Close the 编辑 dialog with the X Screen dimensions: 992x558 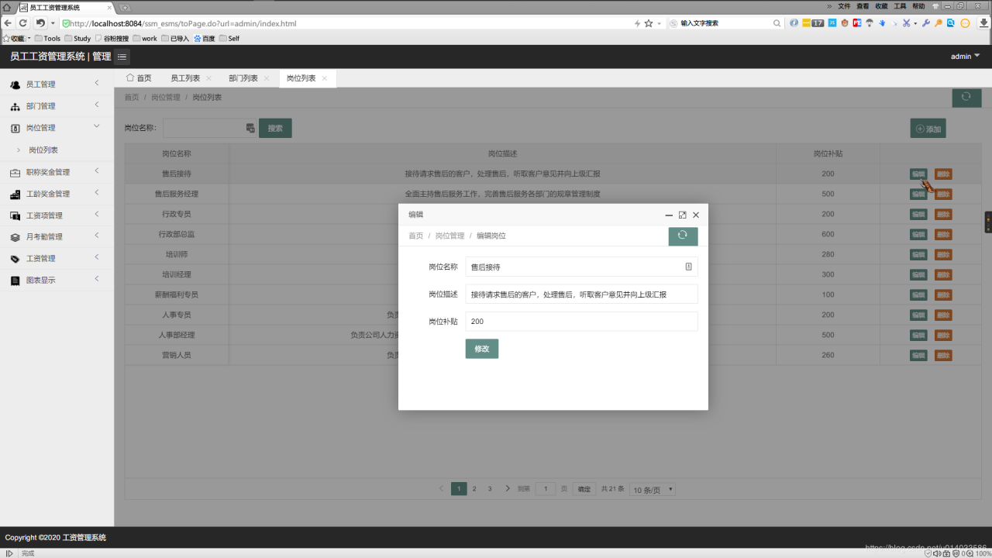tap(696, 215)
